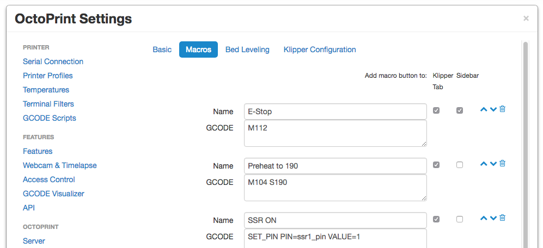The height and width of the screenshot is (248, 543).
Task: Switch to the Basic tab
Action: click(162, 49)
